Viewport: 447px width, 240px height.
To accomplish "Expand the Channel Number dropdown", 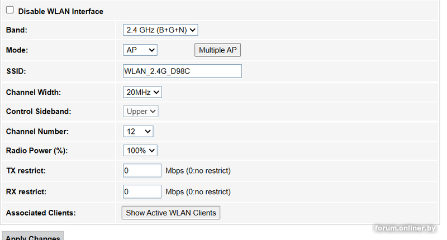I will tap(138, 131).
